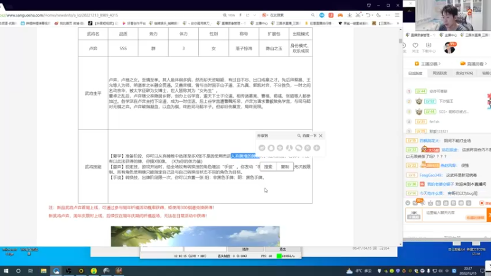Screen dimensions: 491x276
Task: Click the page vertical scrollbar thumb
Action: 400,40
